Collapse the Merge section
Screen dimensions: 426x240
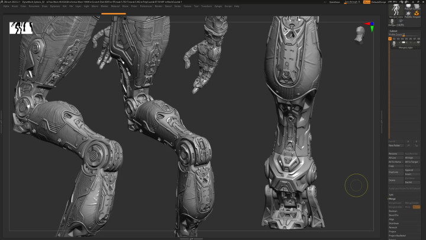(x=392, y=199)
